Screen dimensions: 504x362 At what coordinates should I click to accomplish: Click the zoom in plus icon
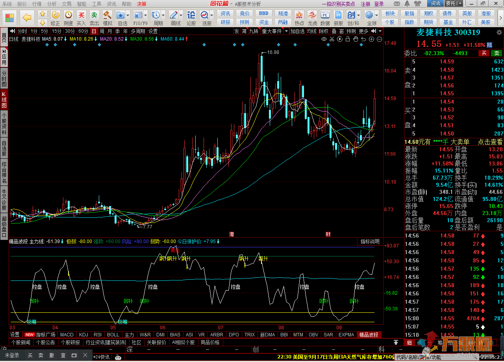(x=371, y=39)
